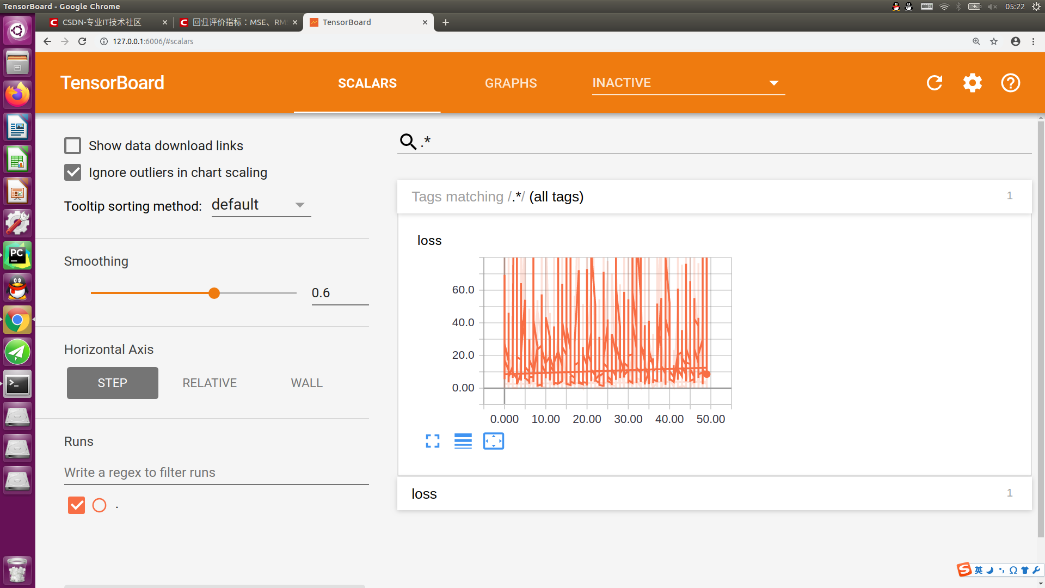Switch horizontal axis to RELATIVE
The image size is (1045, 588).
tap(209, 383)
